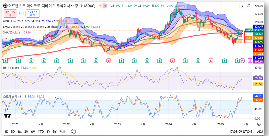Screen dimensions: 269x136
Task: Click the red earnings marker just before 2023
Action: (x=109, y=60)
